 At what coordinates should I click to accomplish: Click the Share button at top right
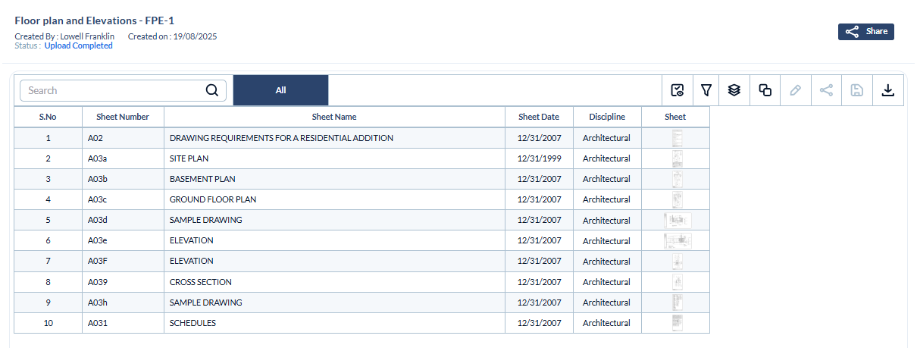[866, 32]
